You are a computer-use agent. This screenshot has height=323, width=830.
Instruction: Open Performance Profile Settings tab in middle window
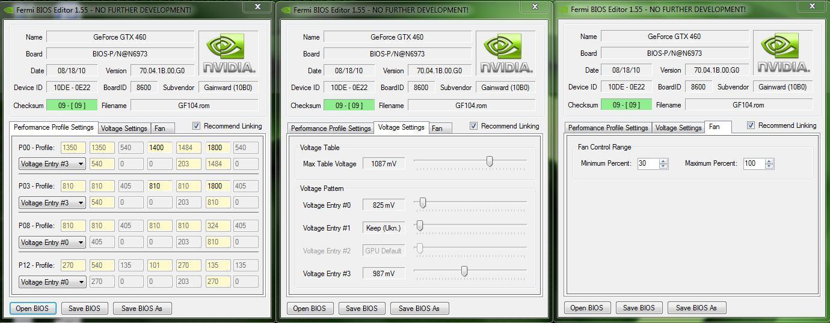pyautogui.click(x=330, y=128)
